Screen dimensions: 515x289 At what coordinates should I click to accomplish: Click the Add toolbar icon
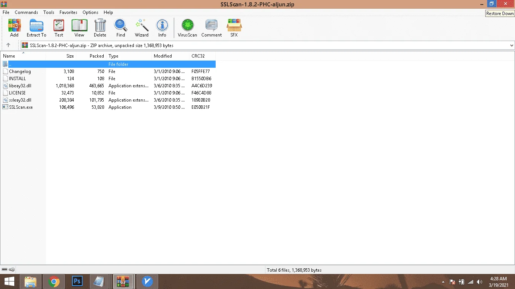pyautogui.click(x=14, y=28)
